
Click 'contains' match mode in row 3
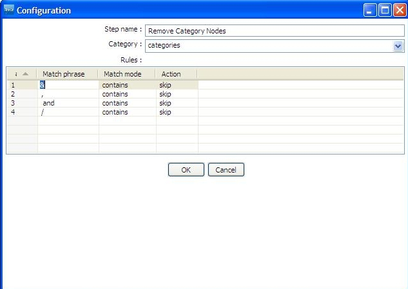[x=128, y=103]
